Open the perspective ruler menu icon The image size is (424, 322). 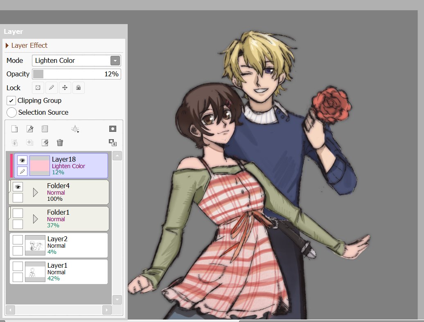pyautogui.click(x=75, y=129)
